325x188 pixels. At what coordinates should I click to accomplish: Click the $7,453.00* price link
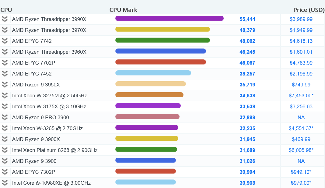tap(301, 96)
